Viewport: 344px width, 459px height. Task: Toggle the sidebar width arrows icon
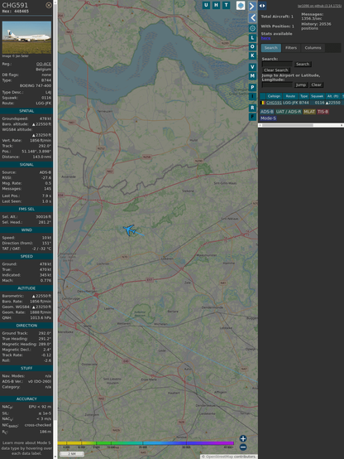click(x=262, y=6)
